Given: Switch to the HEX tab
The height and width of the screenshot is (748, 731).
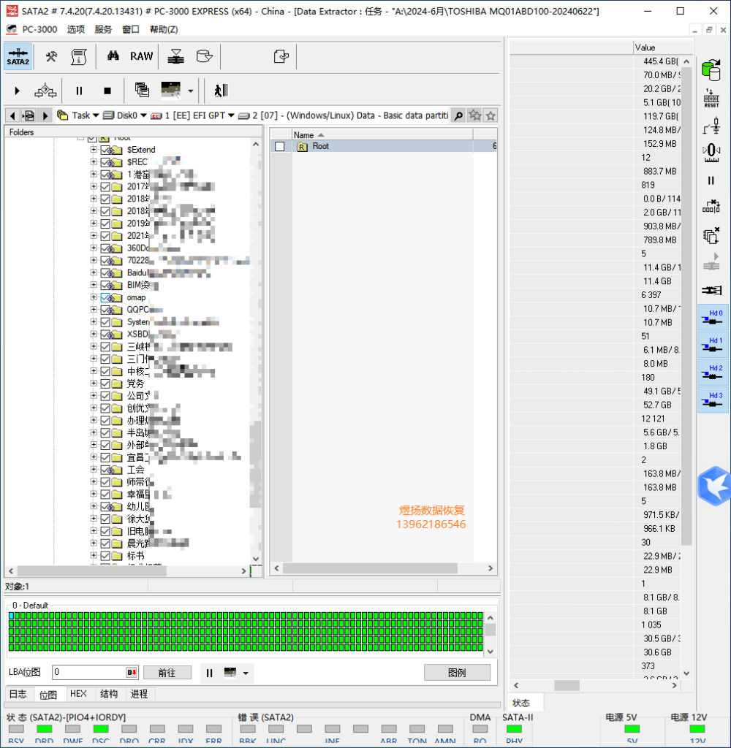Looking at the screenshot, I should coord(78,694).
